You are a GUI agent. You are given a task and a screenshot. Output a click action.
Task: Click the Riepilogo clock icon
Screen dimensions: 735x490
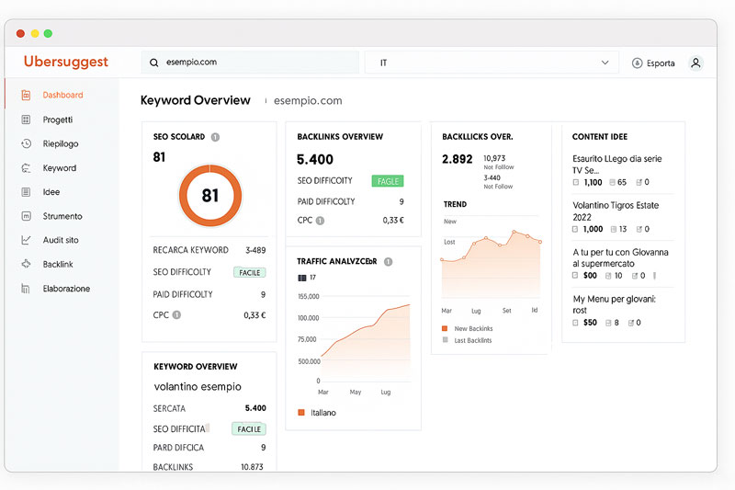(26, 143)
